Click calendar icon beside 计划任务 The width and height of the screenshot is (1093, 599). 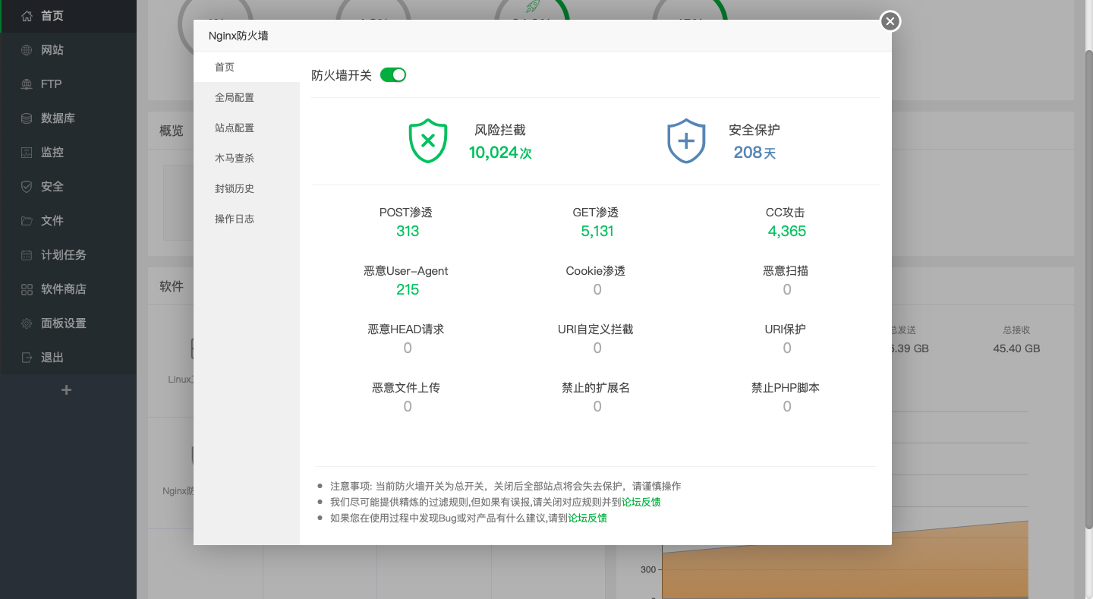(27, 255)
